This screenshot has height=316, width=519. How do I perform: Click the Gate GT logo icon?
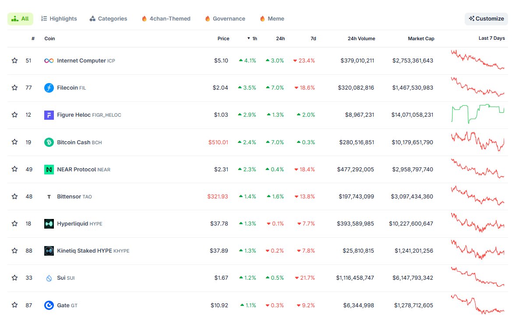click(x=49, y=306)
